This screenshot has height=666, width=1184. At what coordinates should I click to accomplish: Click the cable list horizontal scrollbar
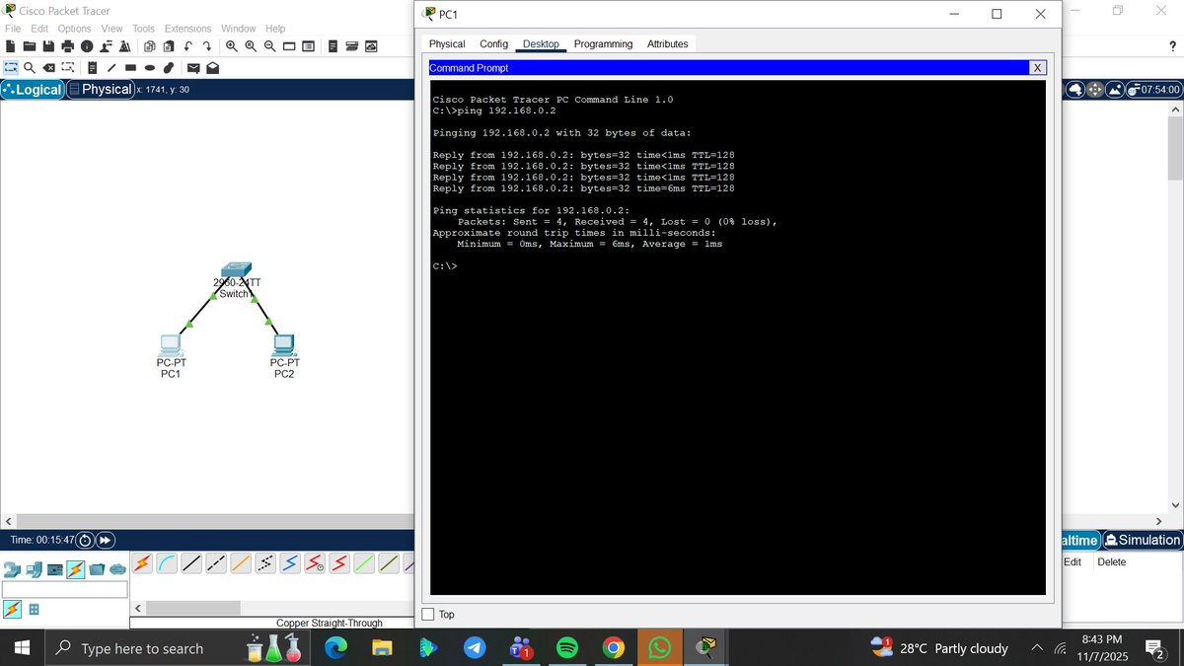click(192, 608)
